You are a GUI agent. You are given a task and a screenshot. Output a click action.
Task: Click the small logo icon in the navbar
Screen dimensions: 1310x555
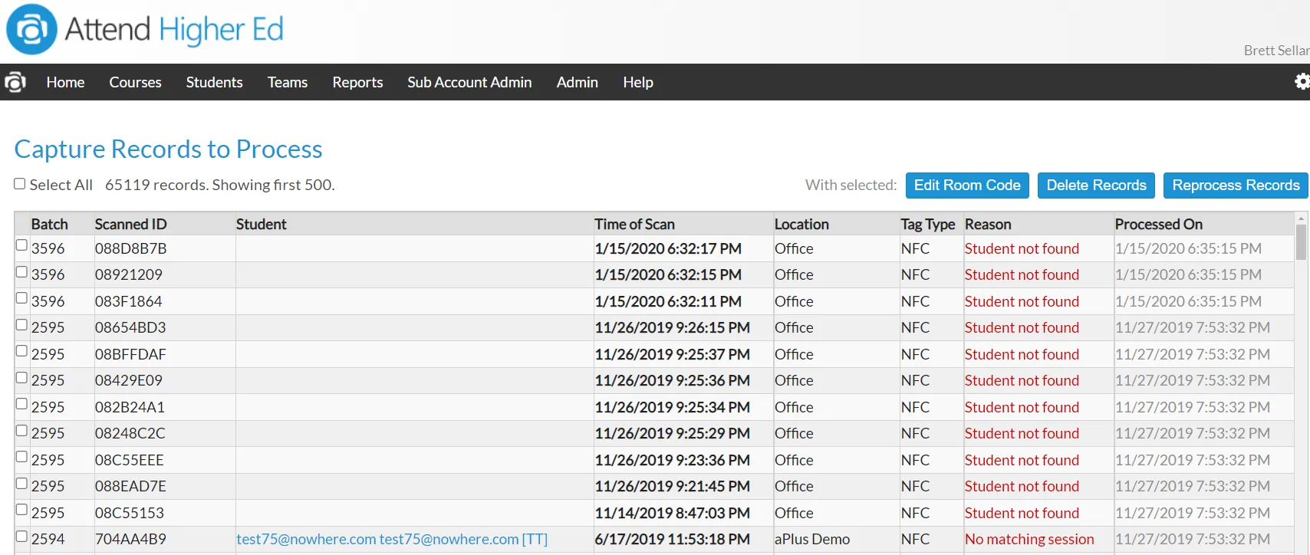pos(15,82)
